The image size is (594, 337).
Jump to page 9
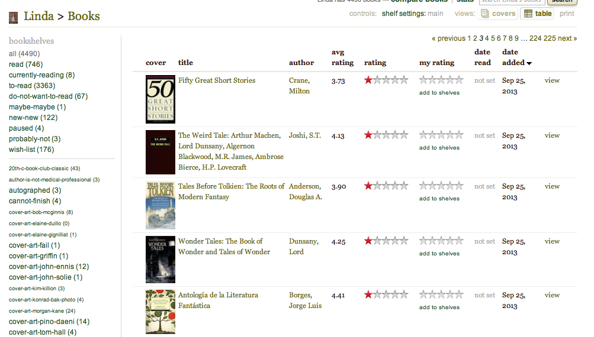[x=517, y=38]
